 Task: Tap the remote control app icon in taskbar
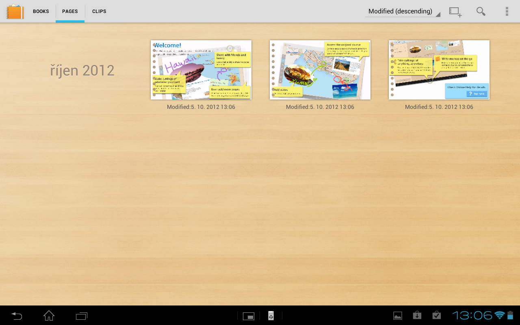pyautogui.click(x=271, y=316)
